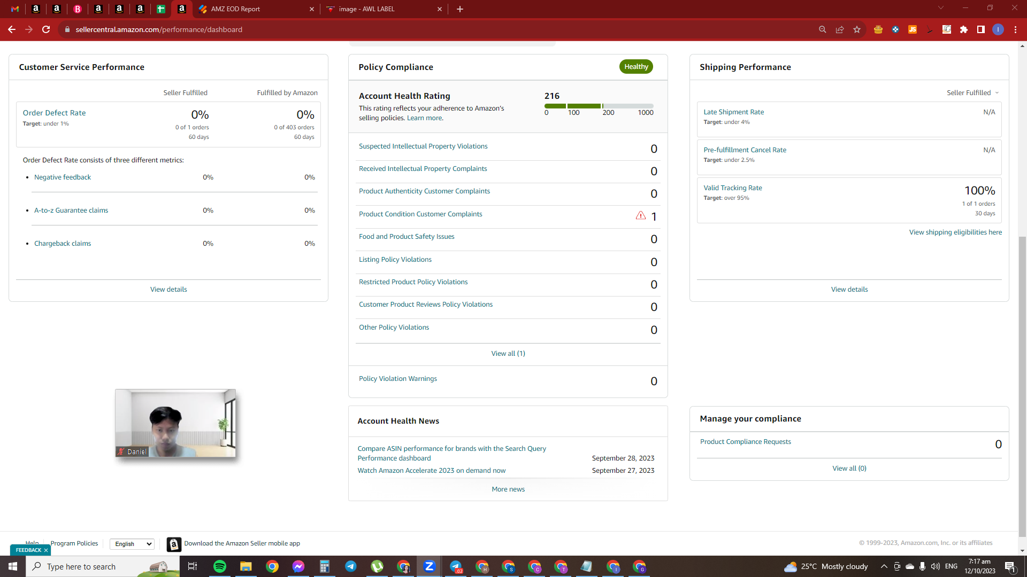Click the Account Health Rating progress bar
Image resolution: width=1027 pixels, height=577 pixels.
tap(599, 106)
